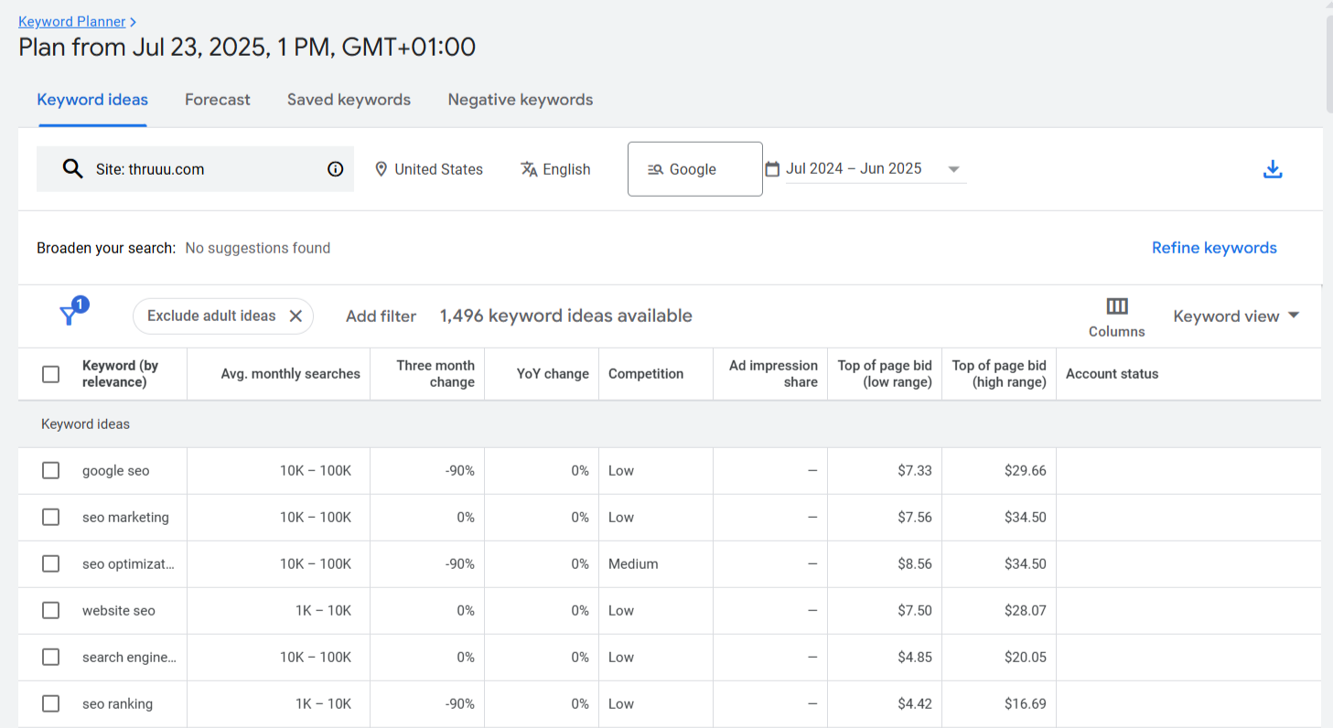Sort by Avg. monthly searches column
Screen dimensions: 1333x728
click(x=291, y=374)
